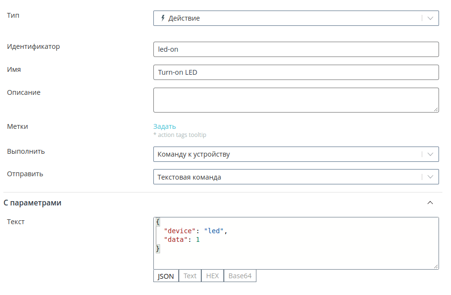Open the Отправить dropdown chevron
451x295 pixels.
click(x=430, y=177)
